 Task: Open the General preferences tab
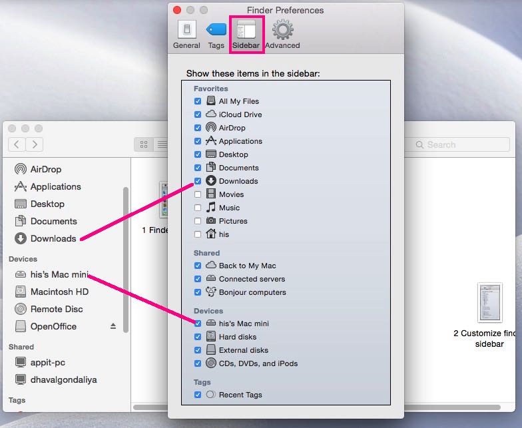186,34
